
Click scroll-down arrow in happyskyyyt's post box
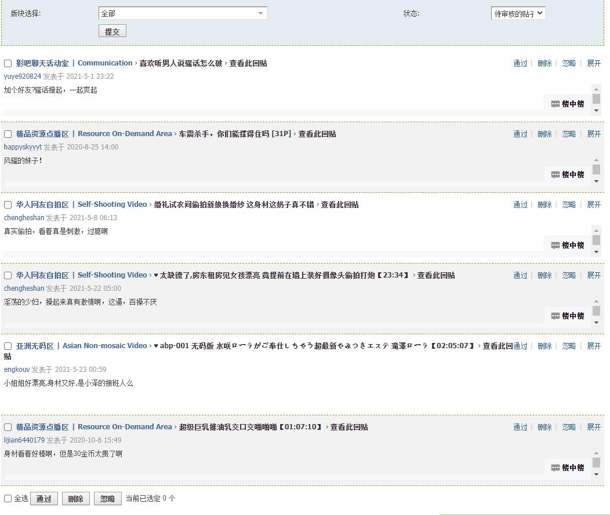click(x=597, y=181)
